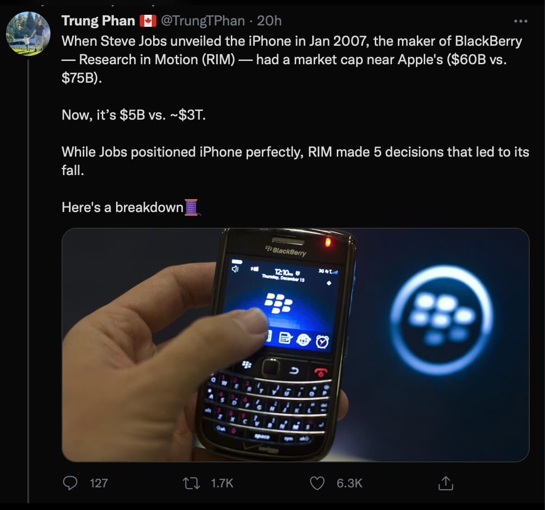The width and height of the screenshot is (545, 510).
Task: Open Trung Phan's profile avatar
Action: (x=28, y=34)
